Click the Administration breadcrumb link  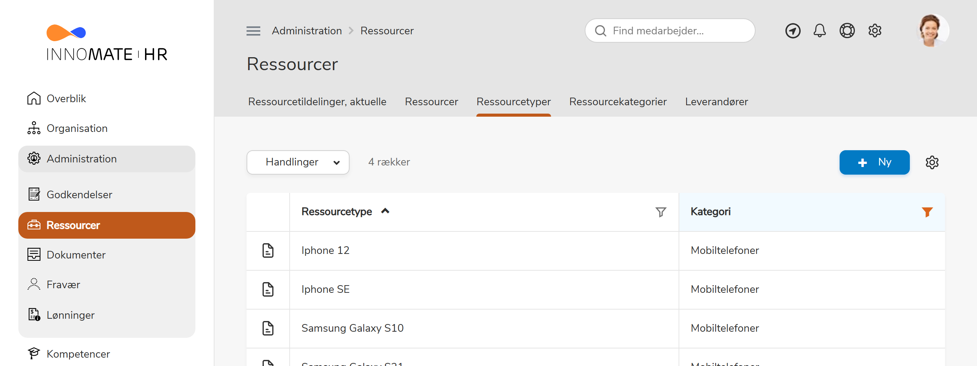(x=307, y=31)
